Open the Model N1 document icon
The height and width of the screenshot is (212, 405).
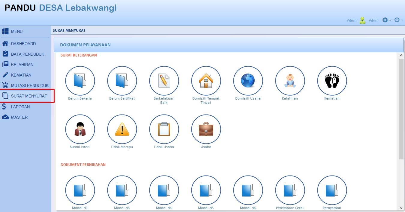point(80,190)
